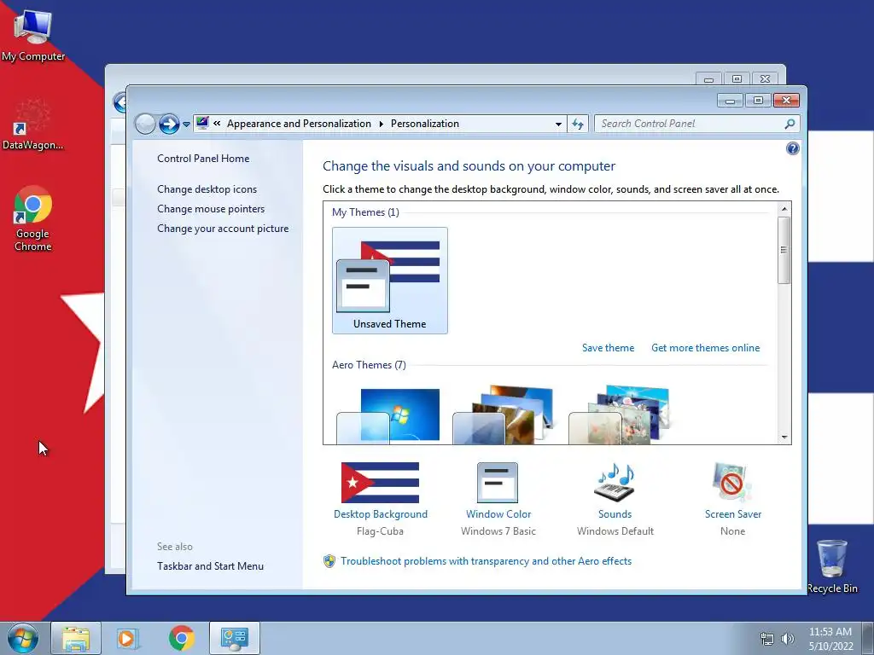Click the shield icon beside Troubleshoot
Image resolution: width=874 pixels, height=655 pixels.
click(329, 561)
